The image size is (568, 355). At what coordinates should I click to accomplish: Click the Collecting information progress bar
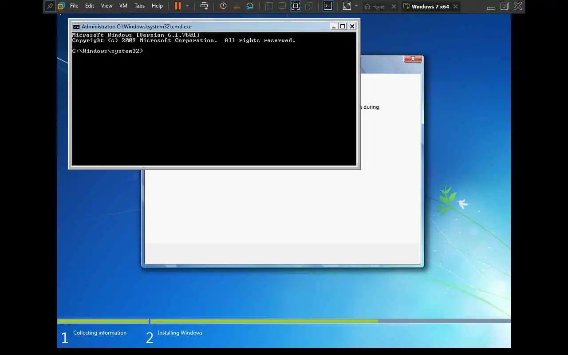tap(103, 321)
